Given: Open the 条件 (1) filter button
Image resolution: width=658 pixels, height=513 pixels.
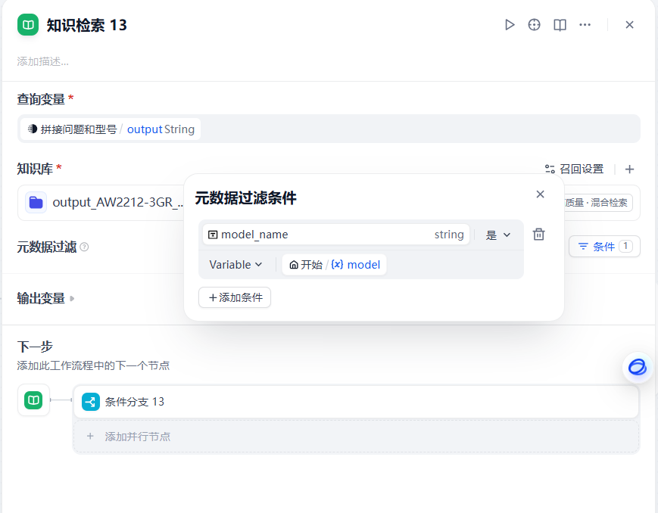Looking at the screenshot, I should coord(604,246).
